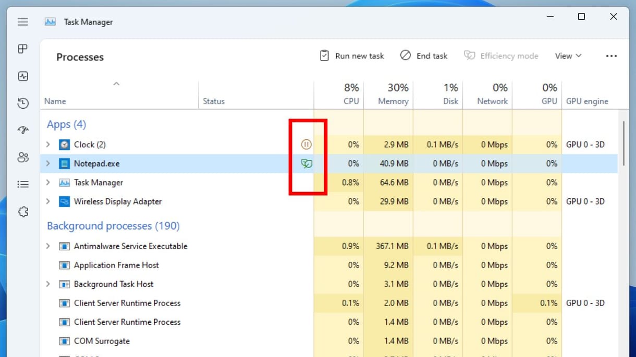Click the Antimalware Service Executable icon
The image size is (636, 357).
(x=64, y=246)
